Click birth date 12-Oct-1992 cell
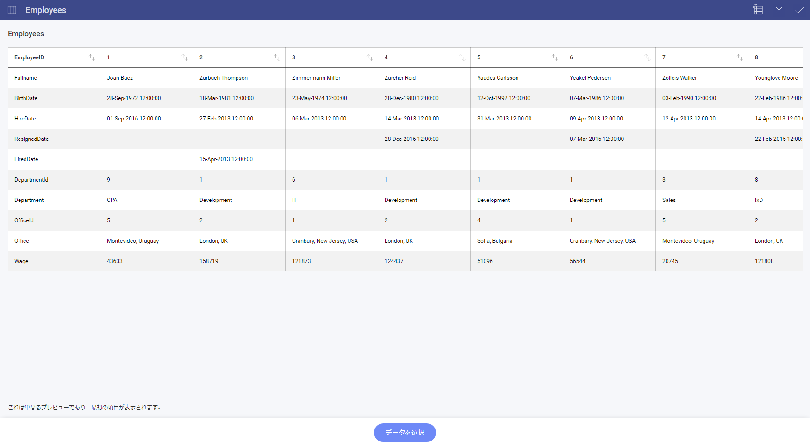The width and height of the screenshot is (810, 447). (517, 98)
